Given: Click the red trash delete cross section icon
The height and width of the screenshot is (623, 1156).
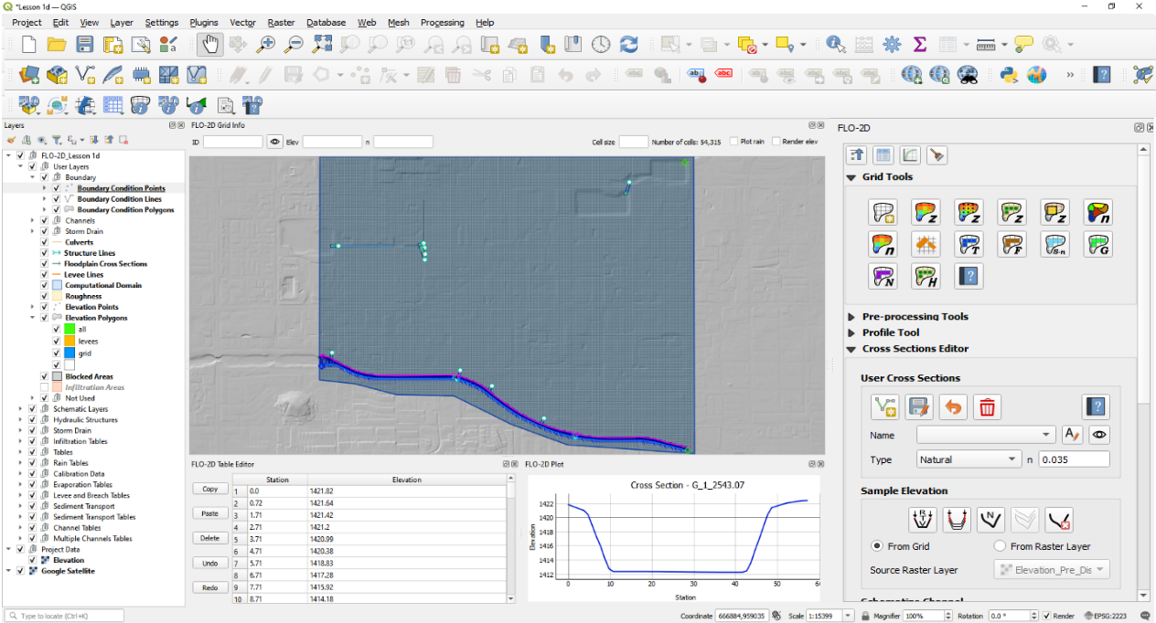Looking at the screenshot, I should [x=986, y=407].
